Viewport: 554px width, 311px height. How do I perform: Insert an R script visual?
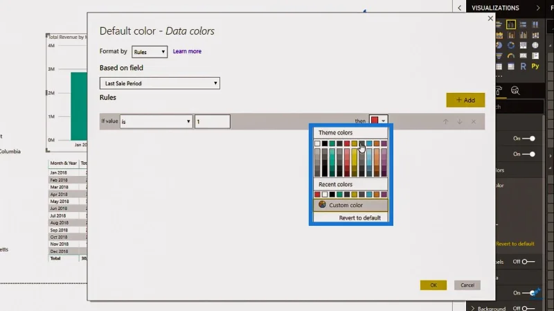coord(524,66)
